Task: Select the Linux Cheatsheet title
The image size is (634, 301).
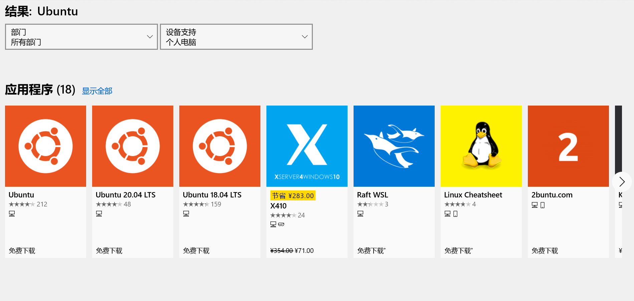Action: pos(473,195)
